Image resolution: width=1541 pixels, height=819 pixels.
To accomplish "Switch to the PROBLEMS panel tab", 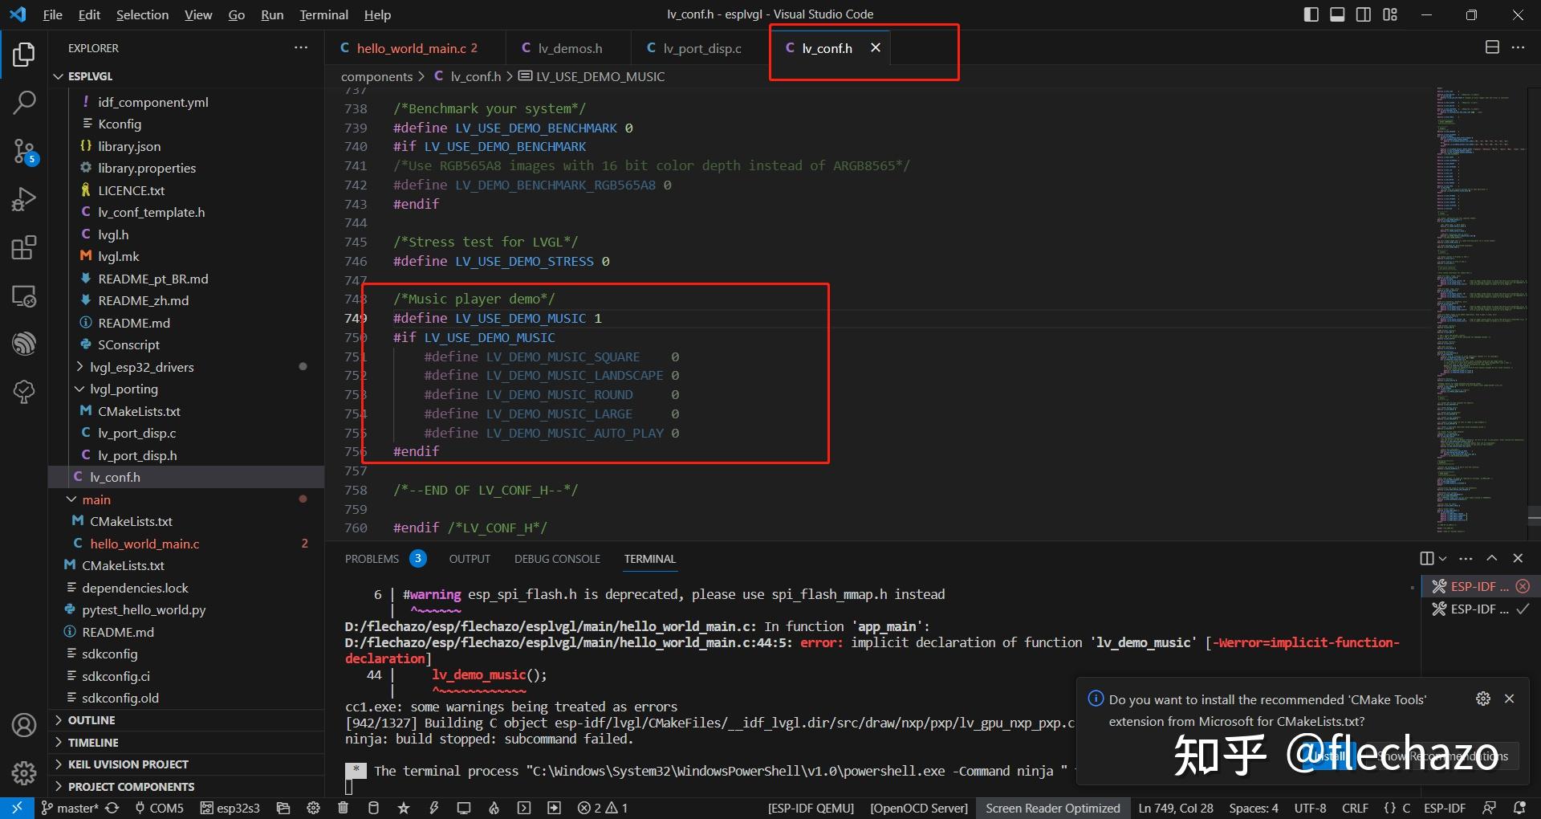I will point(384,559).
